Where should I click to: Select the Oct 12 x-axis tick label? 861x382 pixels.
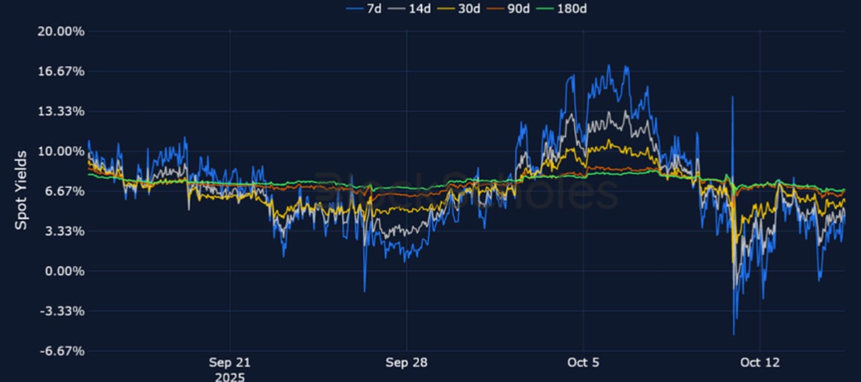759,363
